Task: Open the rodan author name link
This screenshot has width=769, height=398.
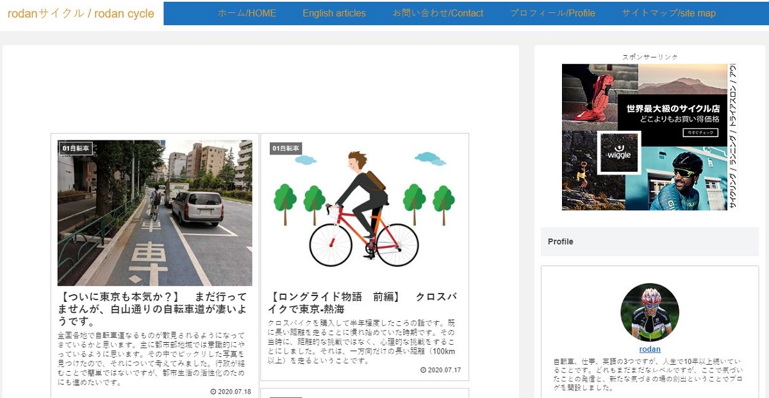Action: pos(650,349)
